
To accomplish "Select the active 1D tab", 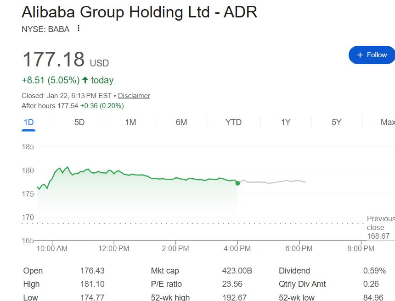I will click(x=28, y=122).
